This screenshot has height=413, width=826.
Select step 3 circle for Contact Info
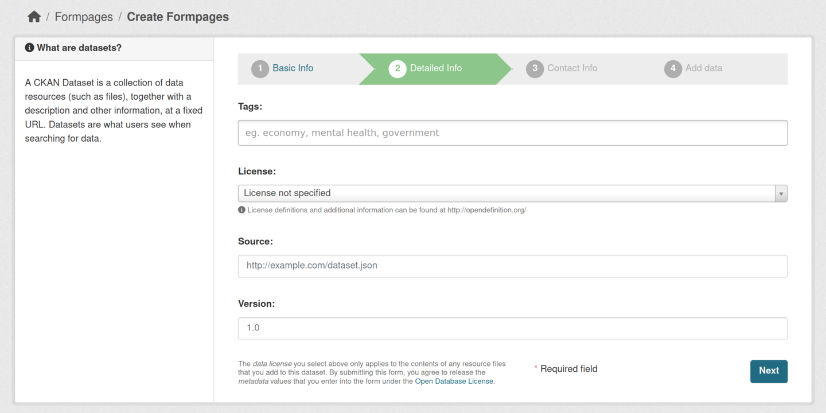coord(535,68)
